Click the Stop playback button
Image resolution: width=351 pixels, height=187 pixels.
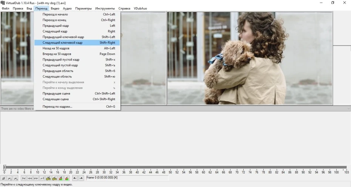pyautogui.click(x=3, y=178)
